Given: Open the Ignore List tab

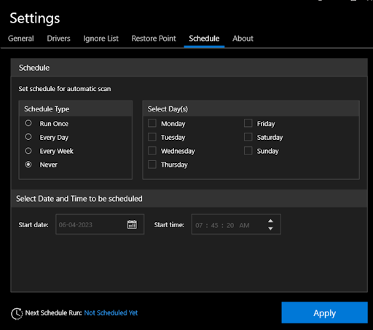Looking at the screenshot, I should (101, 39).
